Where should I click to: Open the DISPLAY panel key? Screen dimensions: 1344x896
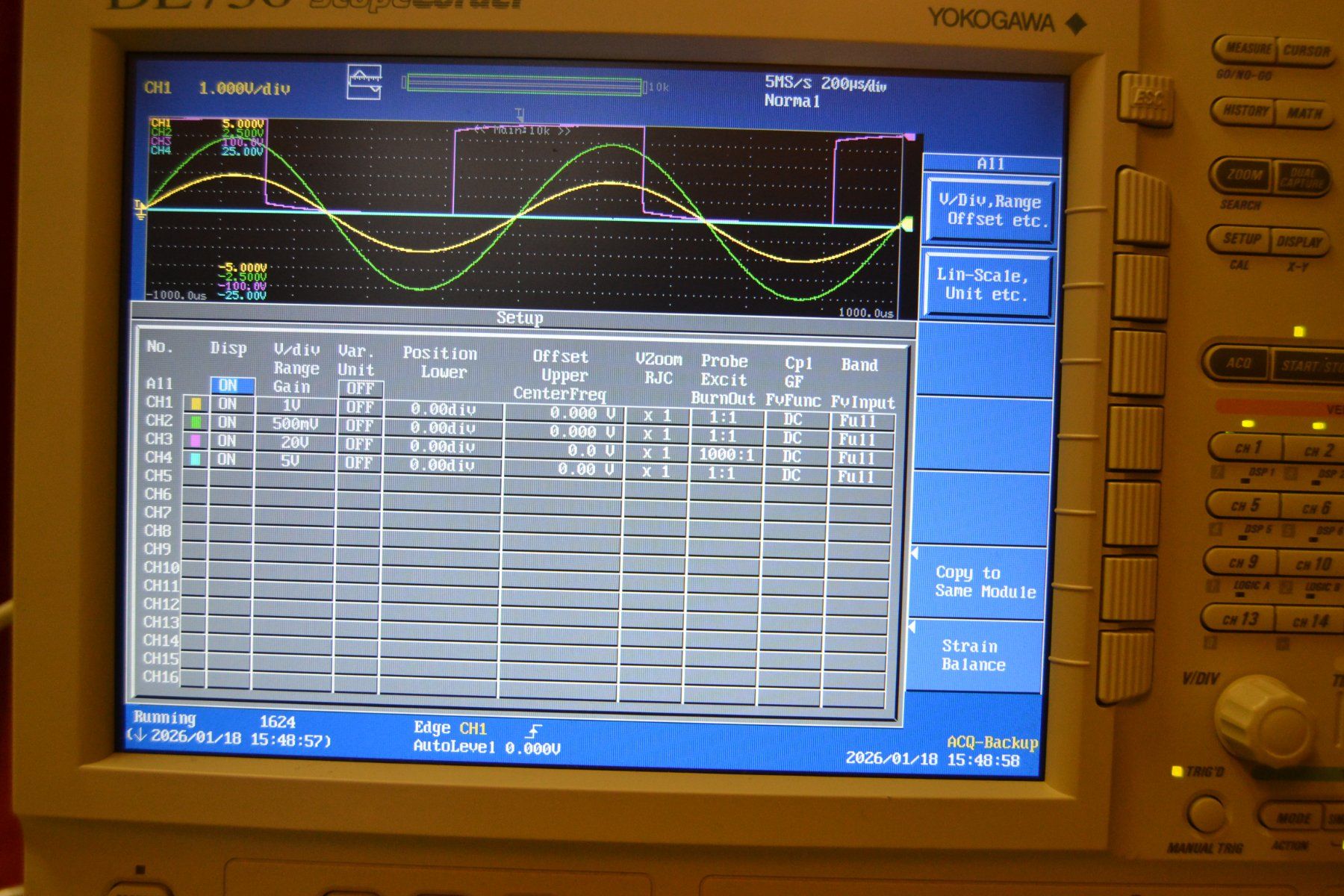[x=1298, y=242]
